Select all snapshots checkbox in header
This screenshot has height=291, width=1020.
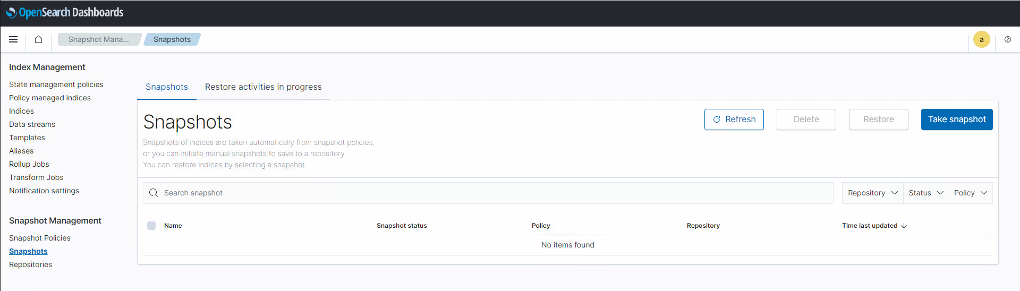(151, 226)
